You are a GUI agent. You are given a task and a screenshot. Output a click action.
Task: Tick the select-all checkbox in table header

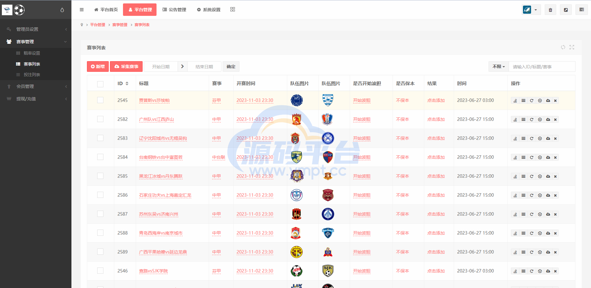[x=100, y=84]
